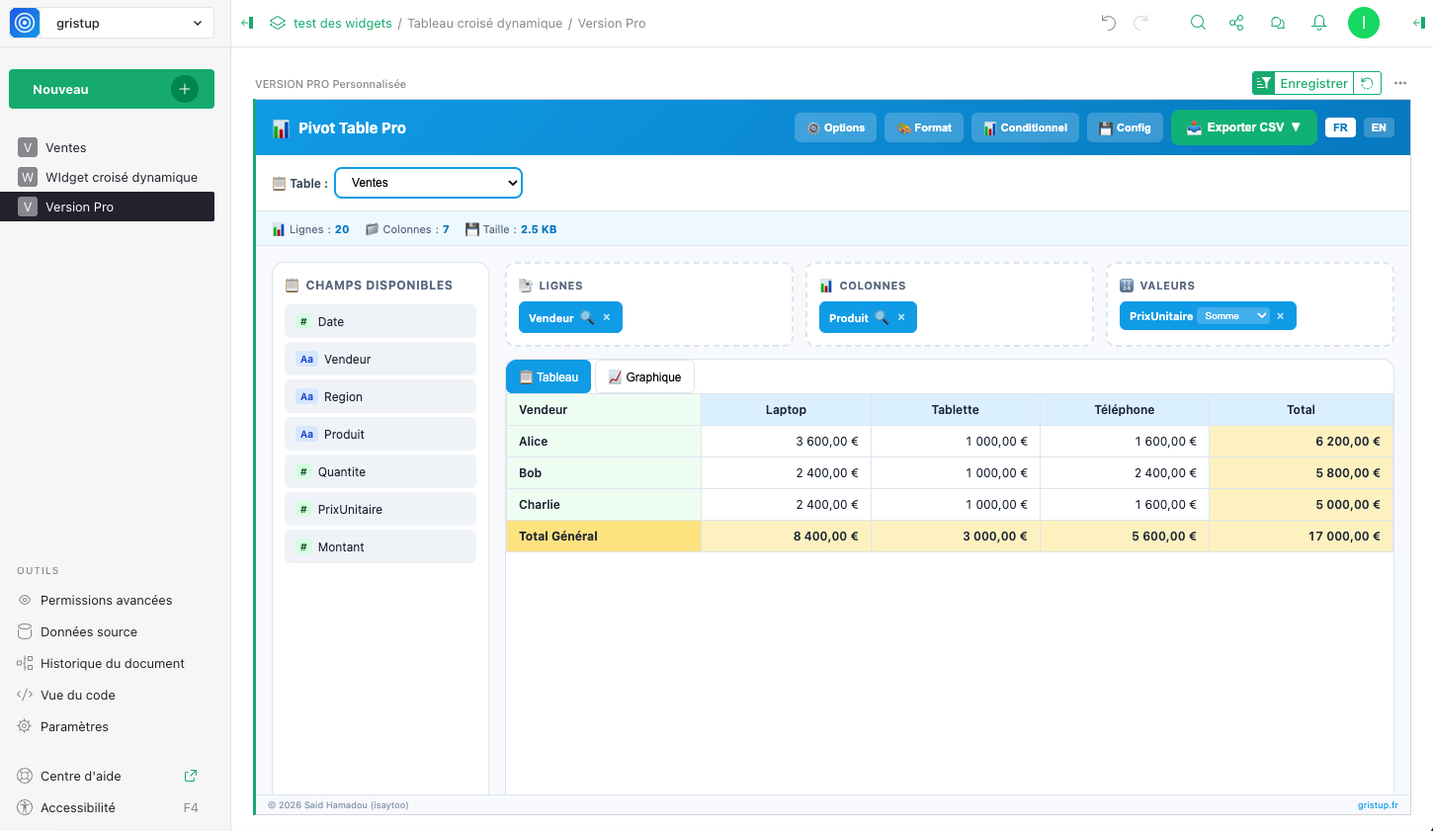Collapse the left sidebar panel
The height and width of the screenshot is (831, 1433).
pos(247,23)
